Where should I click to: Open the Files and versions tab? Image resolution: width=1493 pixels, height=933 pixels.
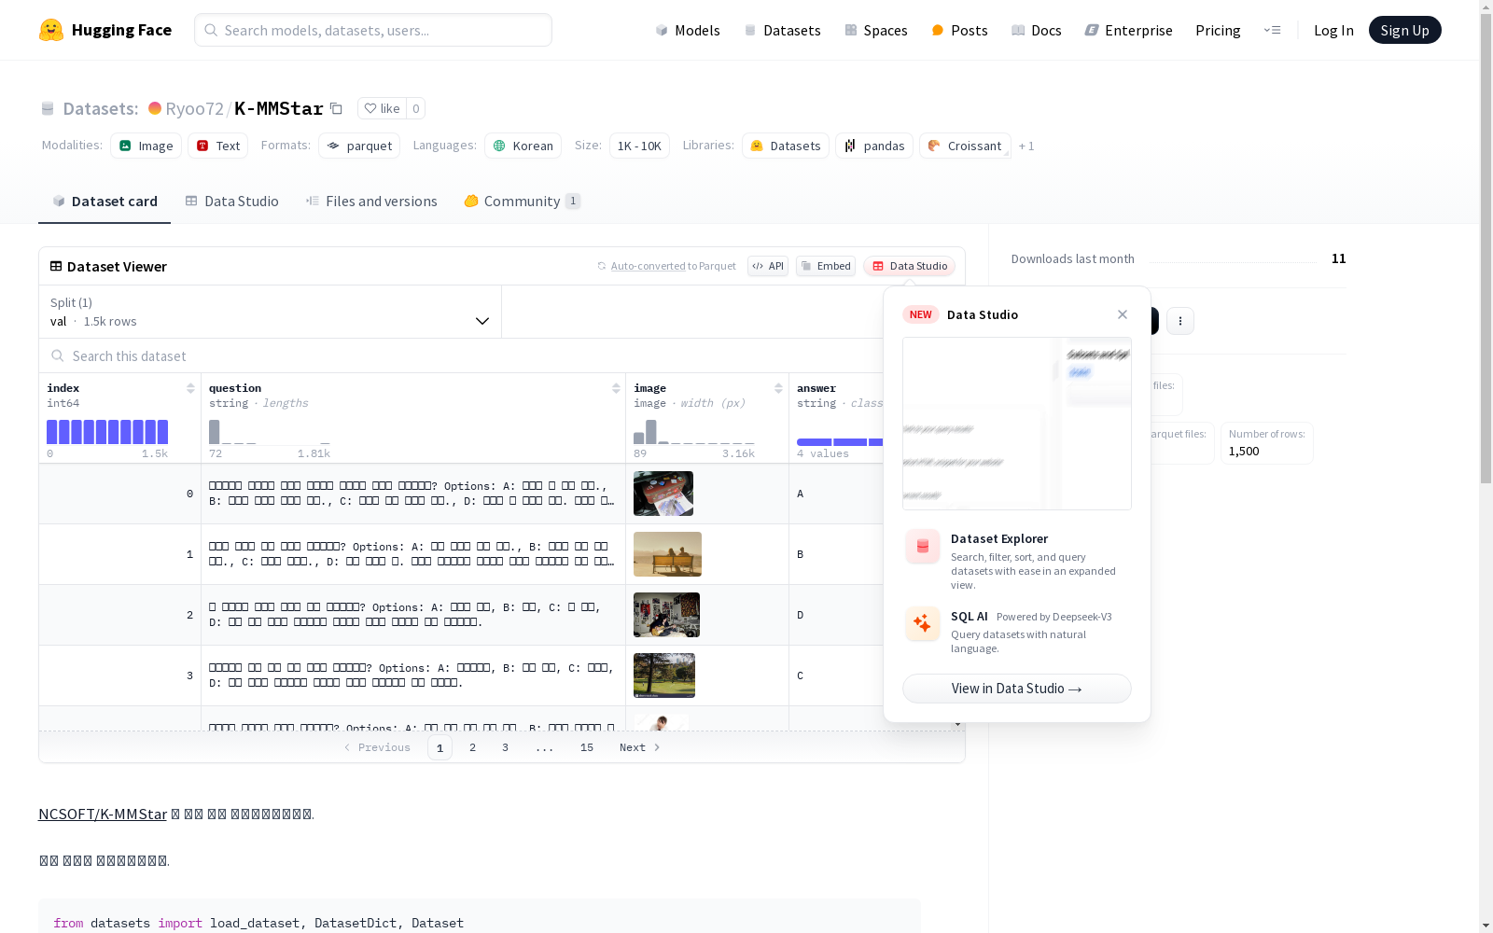point(371,202)
